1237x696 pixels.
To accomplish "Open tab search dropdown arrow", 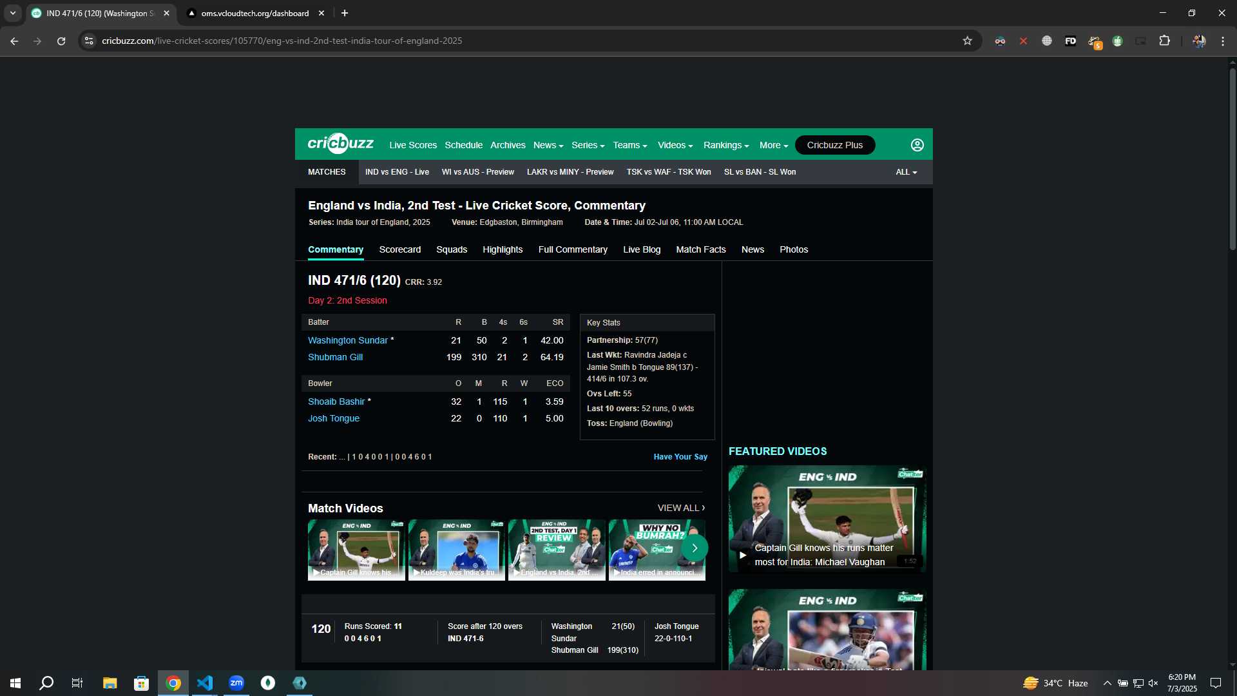I will (12, 13).
